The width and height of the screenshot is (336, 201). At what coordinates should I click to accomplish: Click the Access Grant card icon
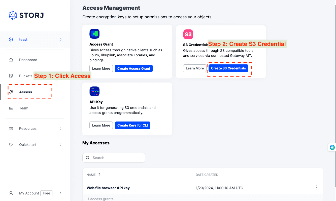(x=94, y=34)
